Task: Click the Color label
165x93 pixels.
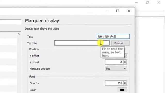Action: (x=33, y=90)
